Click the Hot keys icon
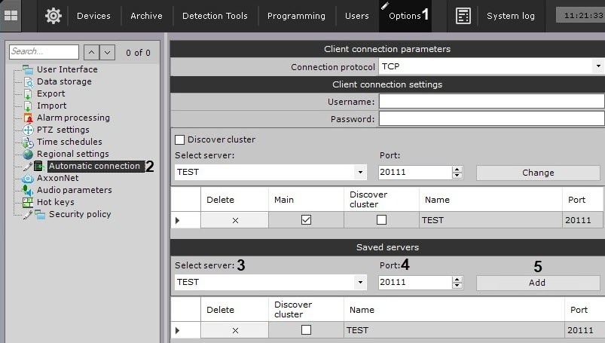This screenshot has height=343, width=605. coord(29,202)
